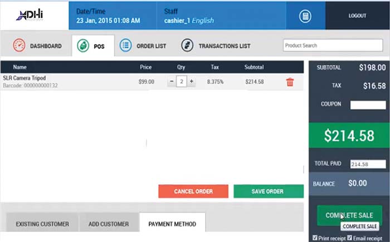Click the Order List icon
The image size is (390, 242).
coord(125,46)
